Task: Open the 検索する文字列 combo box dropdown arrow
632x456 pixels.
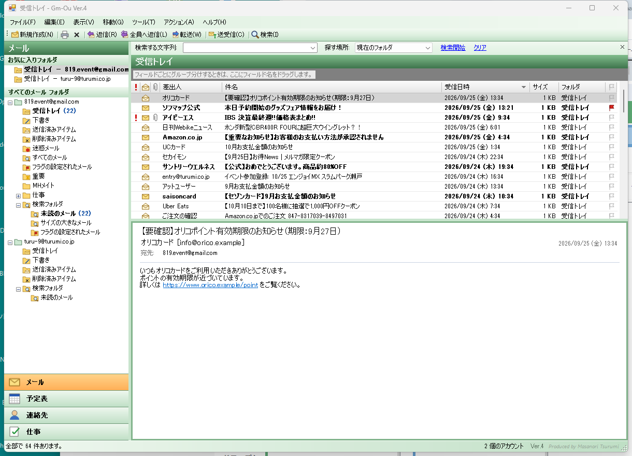Action: point(313,48)
